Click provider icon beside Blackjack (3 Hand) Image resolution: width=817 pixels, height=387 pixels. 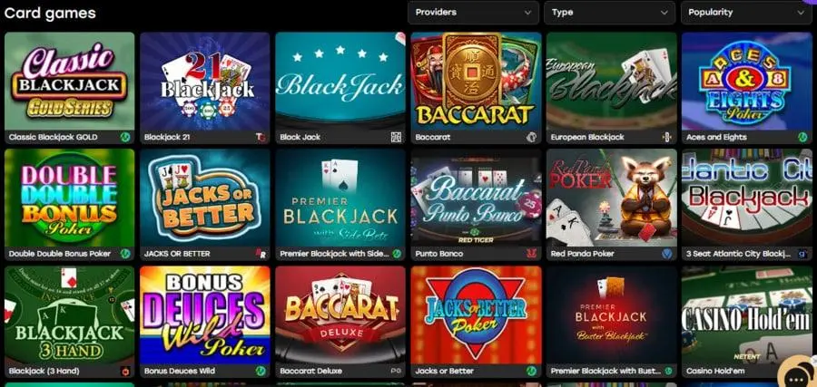point(125,371)
